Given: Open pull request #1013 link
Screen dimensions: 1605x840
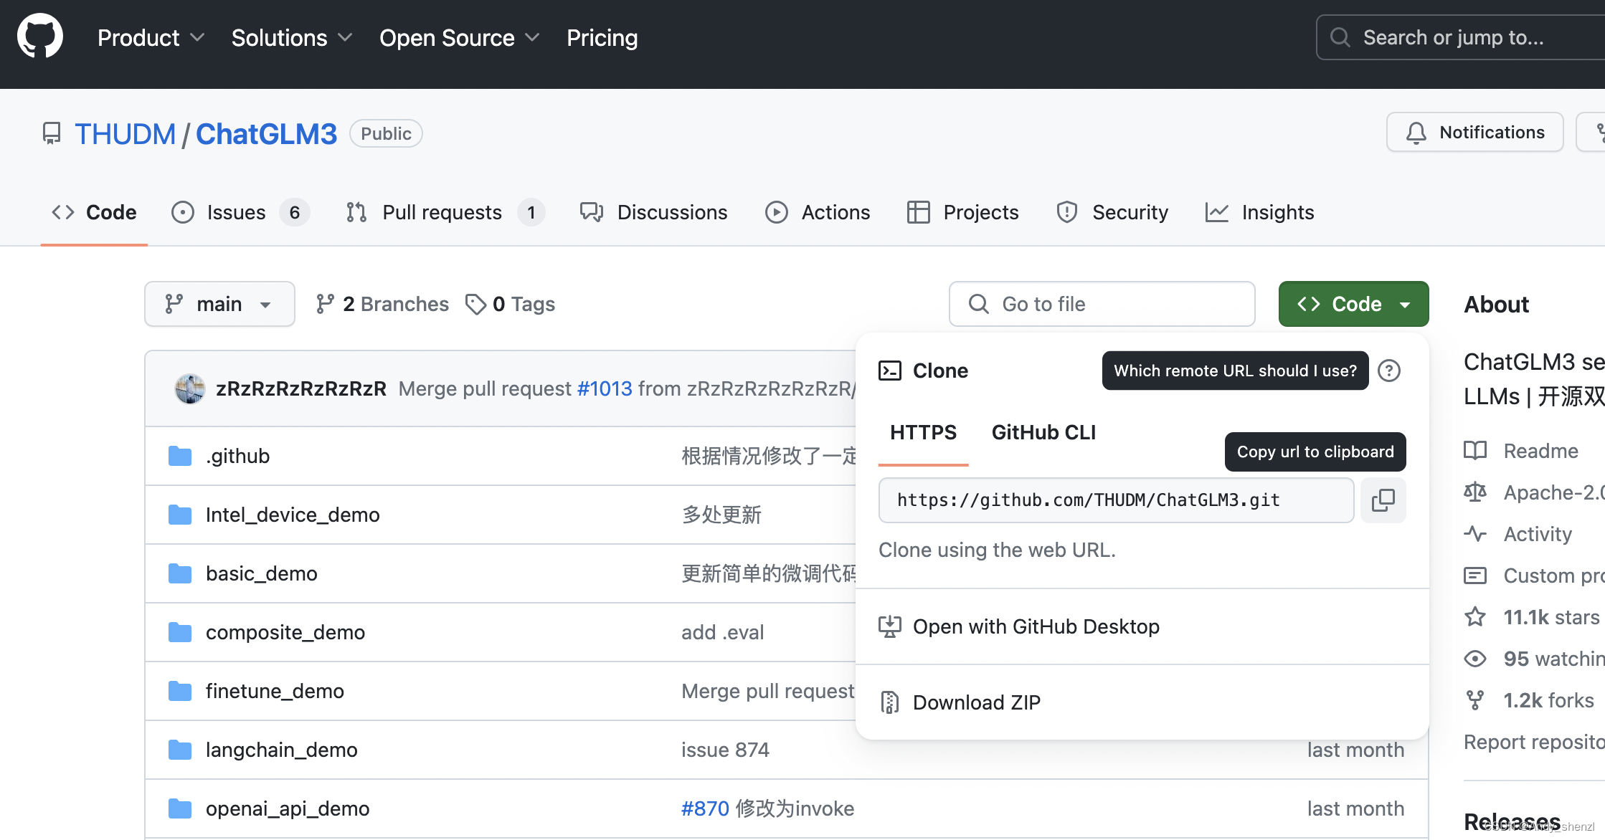Looking at the screenshot, I should pos(605,388).
